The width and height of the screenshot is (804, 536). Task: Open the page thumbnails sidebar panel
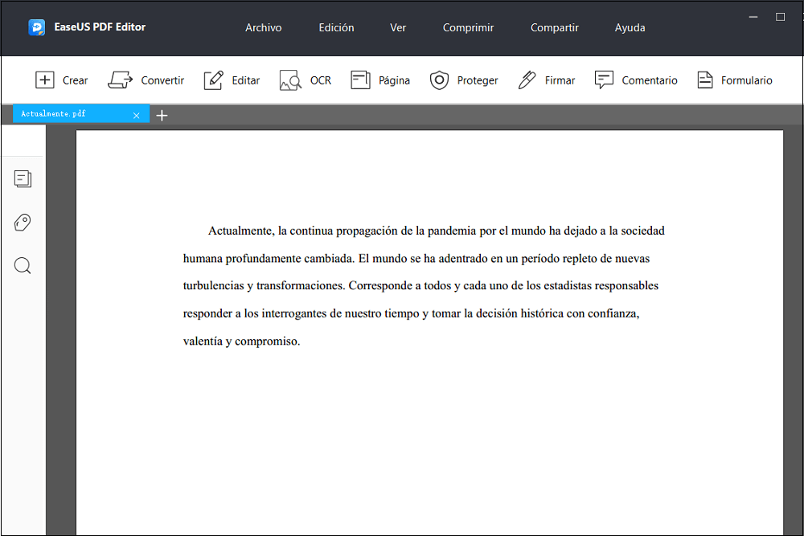click(23, 179)
